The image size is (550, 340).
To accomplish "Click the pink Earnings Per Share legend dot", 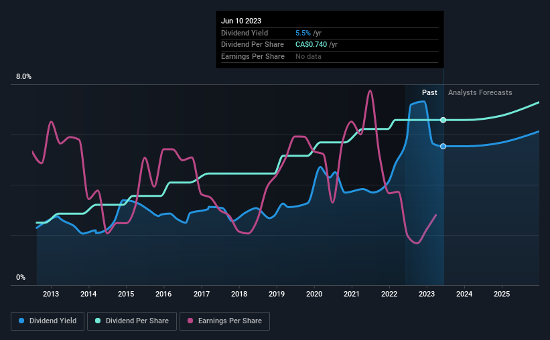I will [190, 321].
